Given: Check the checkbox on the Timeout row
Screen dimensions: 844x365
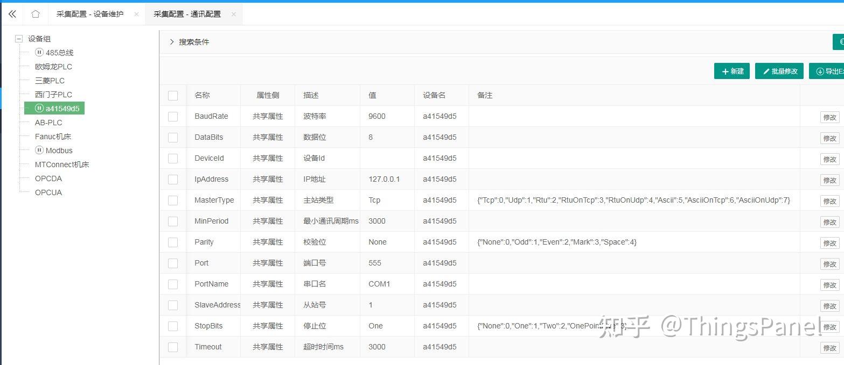Looking at the screenshot, I should [x=173, y=347].
